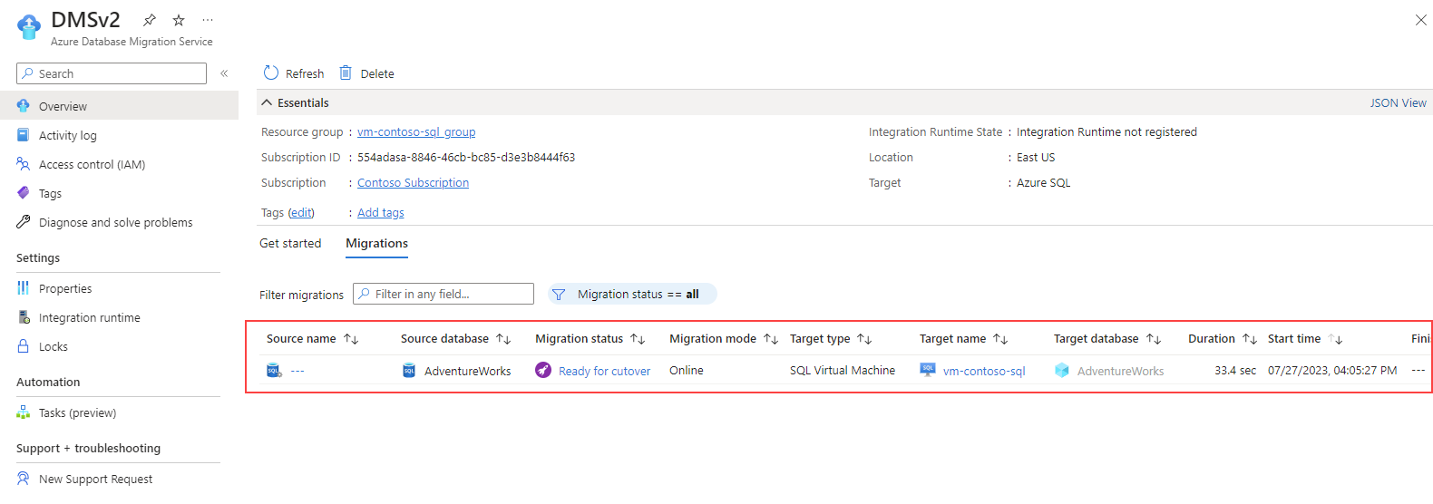This screenshot has width=1433, height=504.
Task: Collapse the left navigation pane
Action: tap(224, 73)
